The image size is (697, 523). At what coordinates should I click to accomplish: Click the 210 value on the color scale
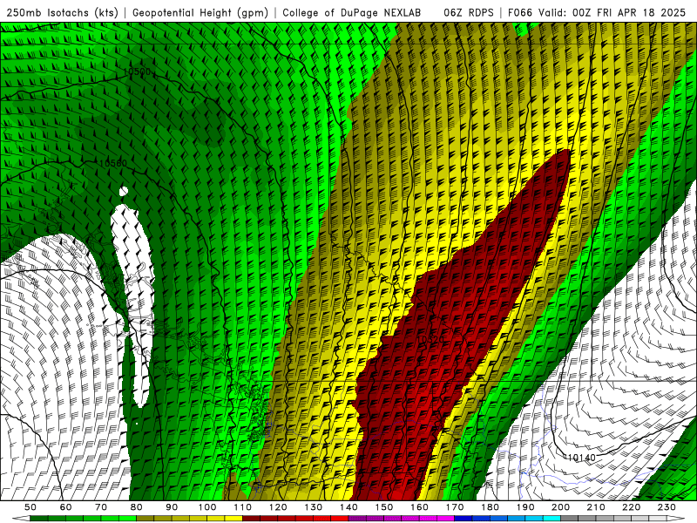coord(596,507)
